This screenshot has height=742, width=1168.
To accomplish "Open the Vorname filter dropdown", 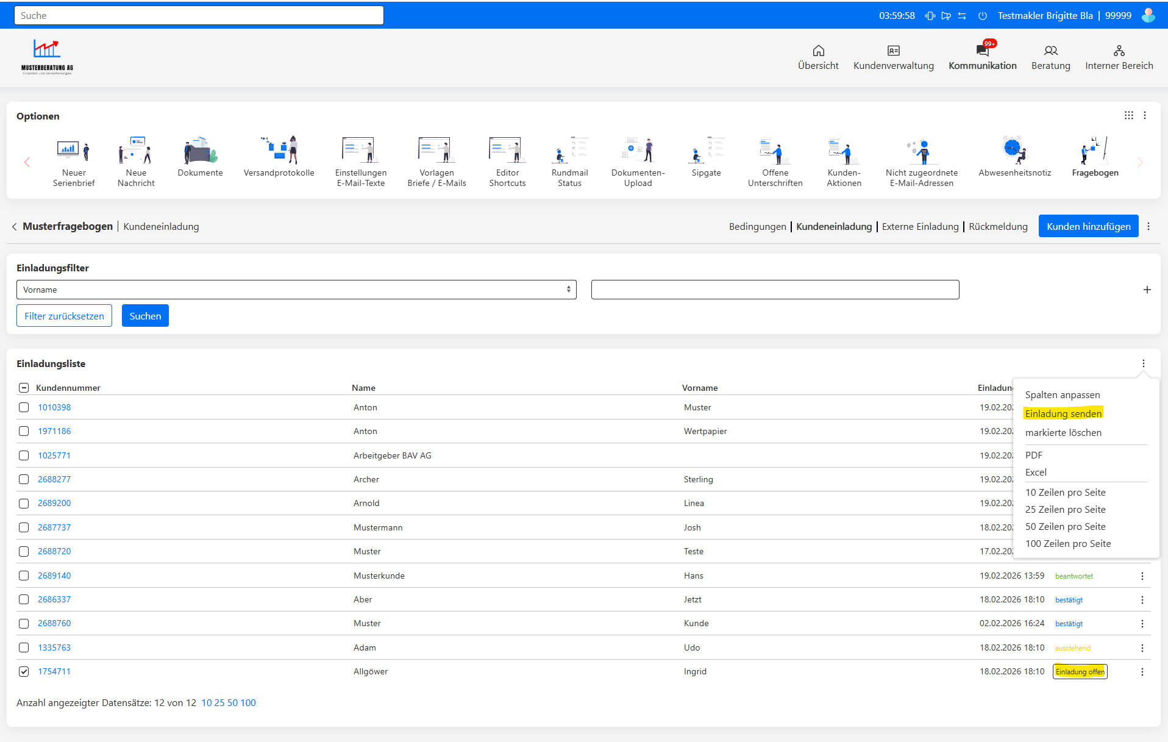I will (x=296, y=290).
